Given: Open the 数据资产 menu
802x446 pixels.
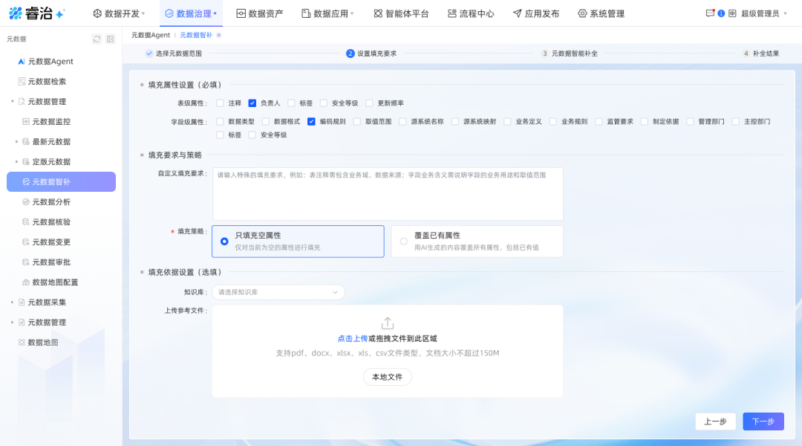Looking at the screenshot, I should tap(259, 13).
